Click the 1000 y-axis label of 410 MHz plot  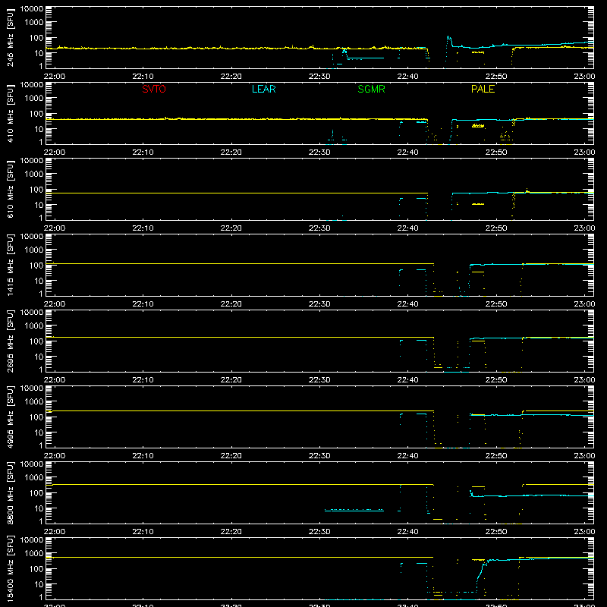point(34,99)
